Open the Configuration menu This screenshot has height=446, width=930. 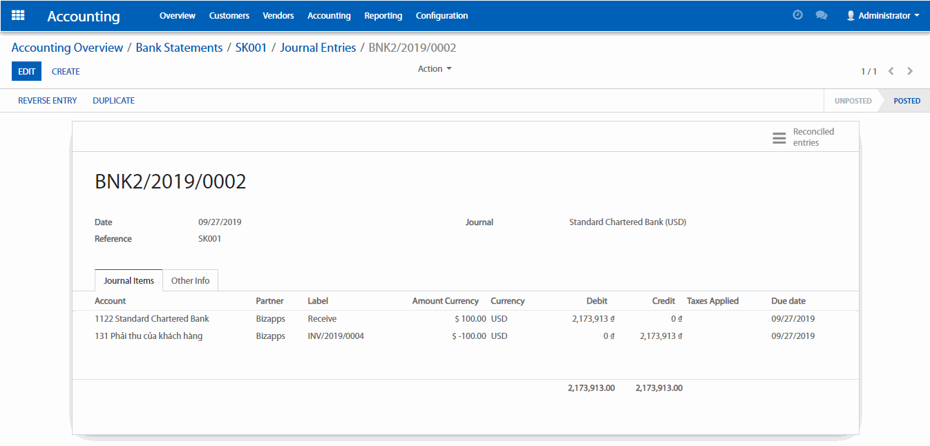click(442, 15)
